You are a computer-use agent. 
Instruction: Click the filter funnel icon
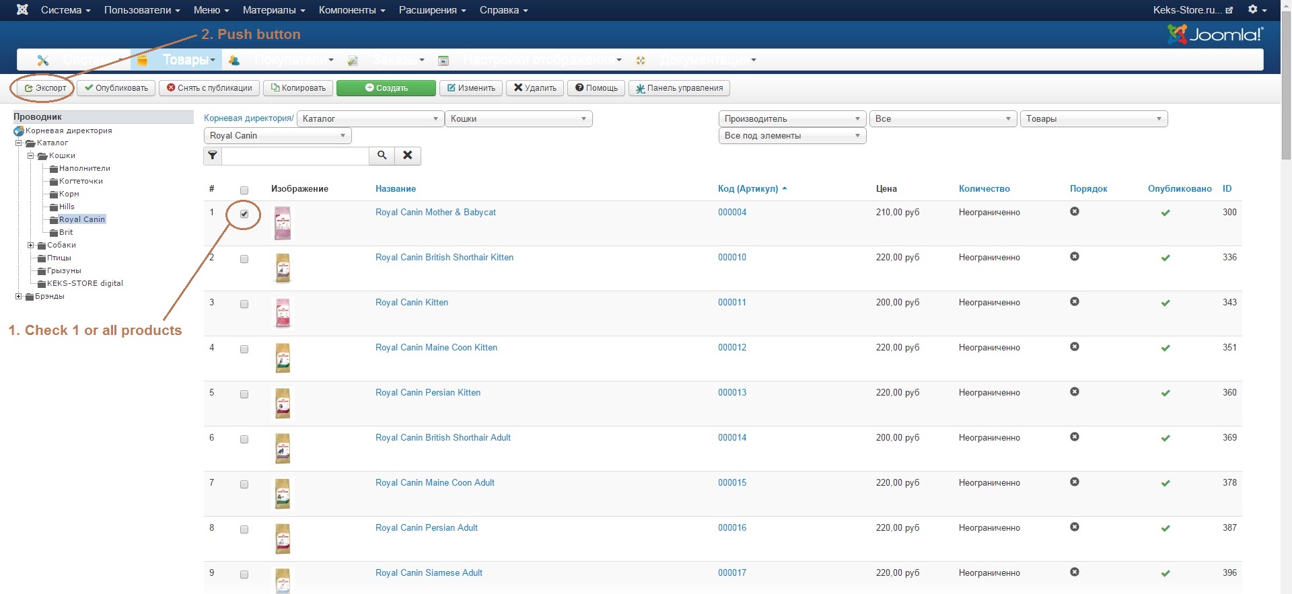213,155
